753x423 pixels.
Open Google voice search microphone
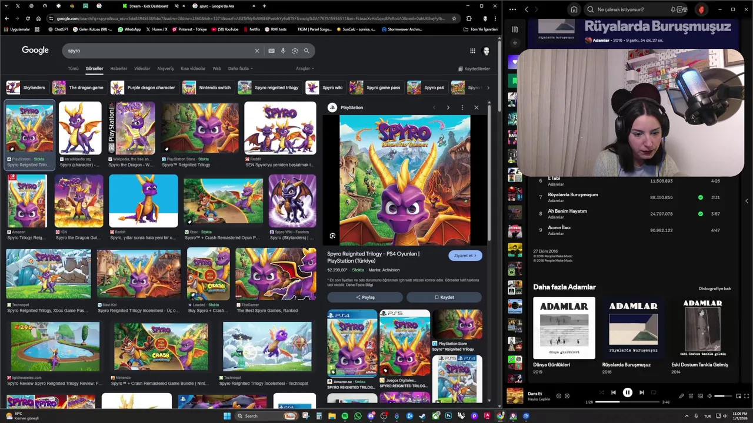point(283,51)
